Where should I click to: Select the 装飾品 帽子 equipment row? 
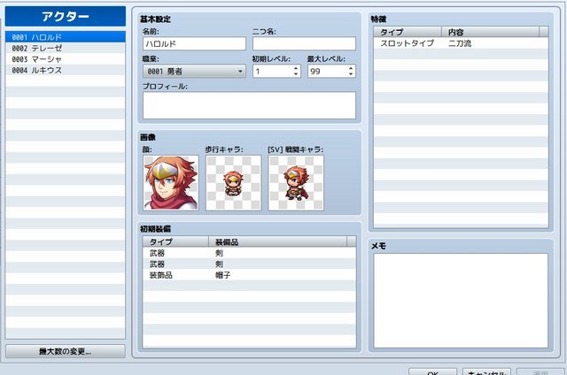249,275
